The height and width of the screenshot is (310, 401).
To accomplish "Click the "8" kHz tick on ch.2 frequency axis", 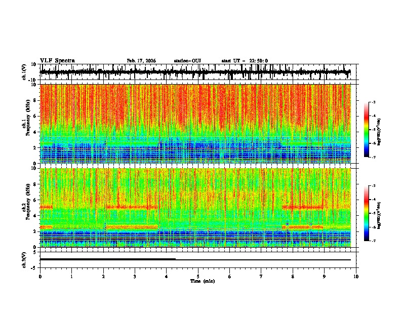I will [35, 184].
